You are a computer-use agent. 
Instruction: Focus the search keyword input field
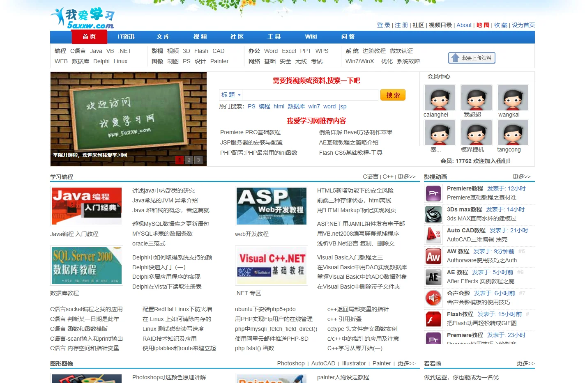(x=310, y=95)
